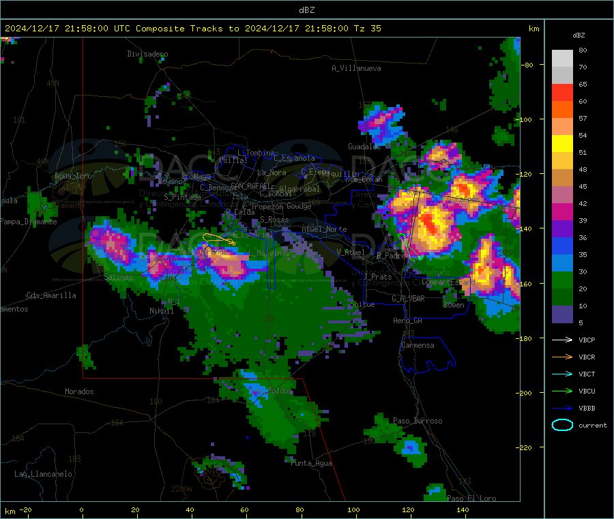Viewport: 614px width, 519px height.
Task: Click the y-axis tick label -80
Action: (x=527, y=65)
